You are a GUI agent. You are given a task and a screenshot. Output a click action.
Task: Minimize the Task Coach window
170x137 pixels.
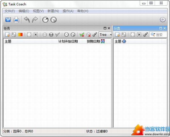[x=144, y=3]
